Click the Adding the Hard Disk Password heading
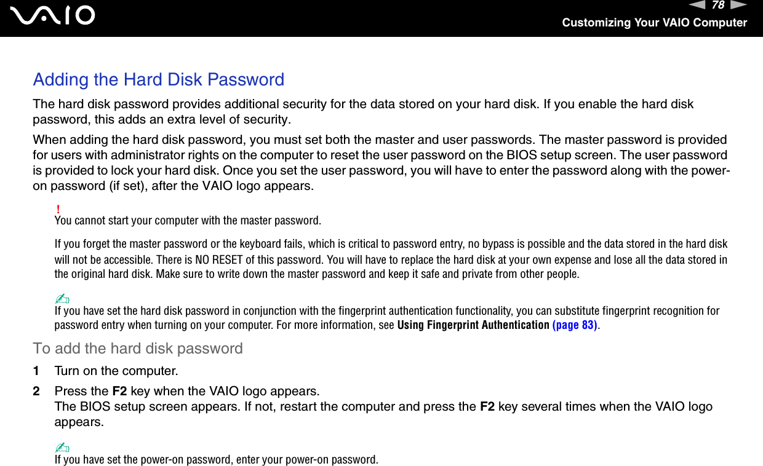Image resolution: width=763 pixels, height=466 pixels. click(159, 80)
